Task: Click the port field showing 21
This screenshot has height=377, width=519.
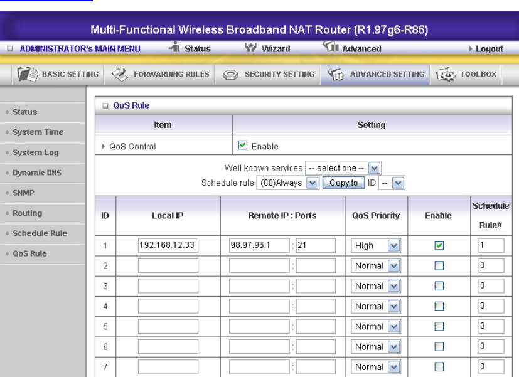Action: (316, 245)
